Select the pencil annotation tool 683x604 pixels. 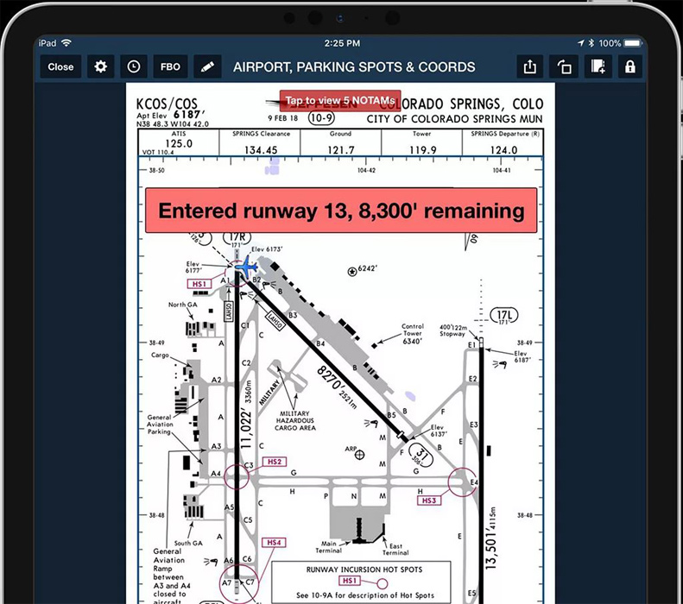pyautogui.click(x=206, y=66)
